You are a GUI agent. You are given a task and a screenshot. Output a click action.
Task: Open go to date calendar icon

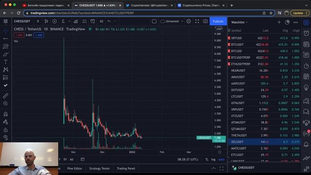[83, 159]
